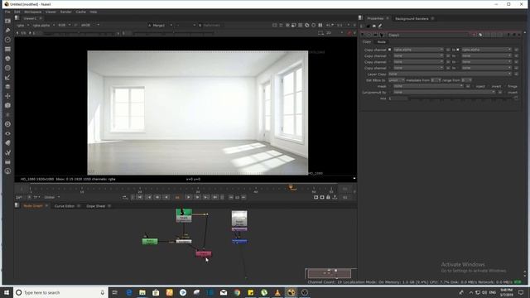Open the Particles nodes menu in left toolbar
Viewport: 530px width, 298px height.
(x=7, y=115)
